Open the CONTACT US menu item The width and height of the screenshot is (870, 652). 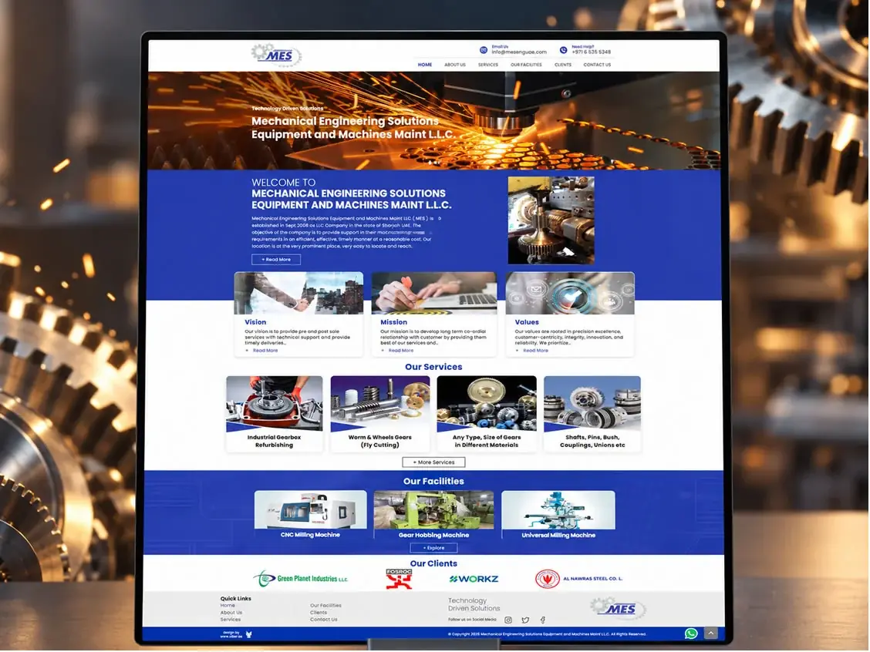point(597,65)
